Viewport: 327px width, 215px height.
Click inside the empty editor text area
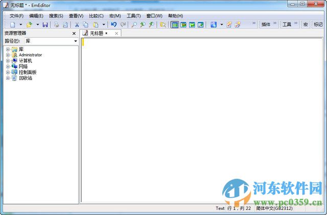click(202, 120)
